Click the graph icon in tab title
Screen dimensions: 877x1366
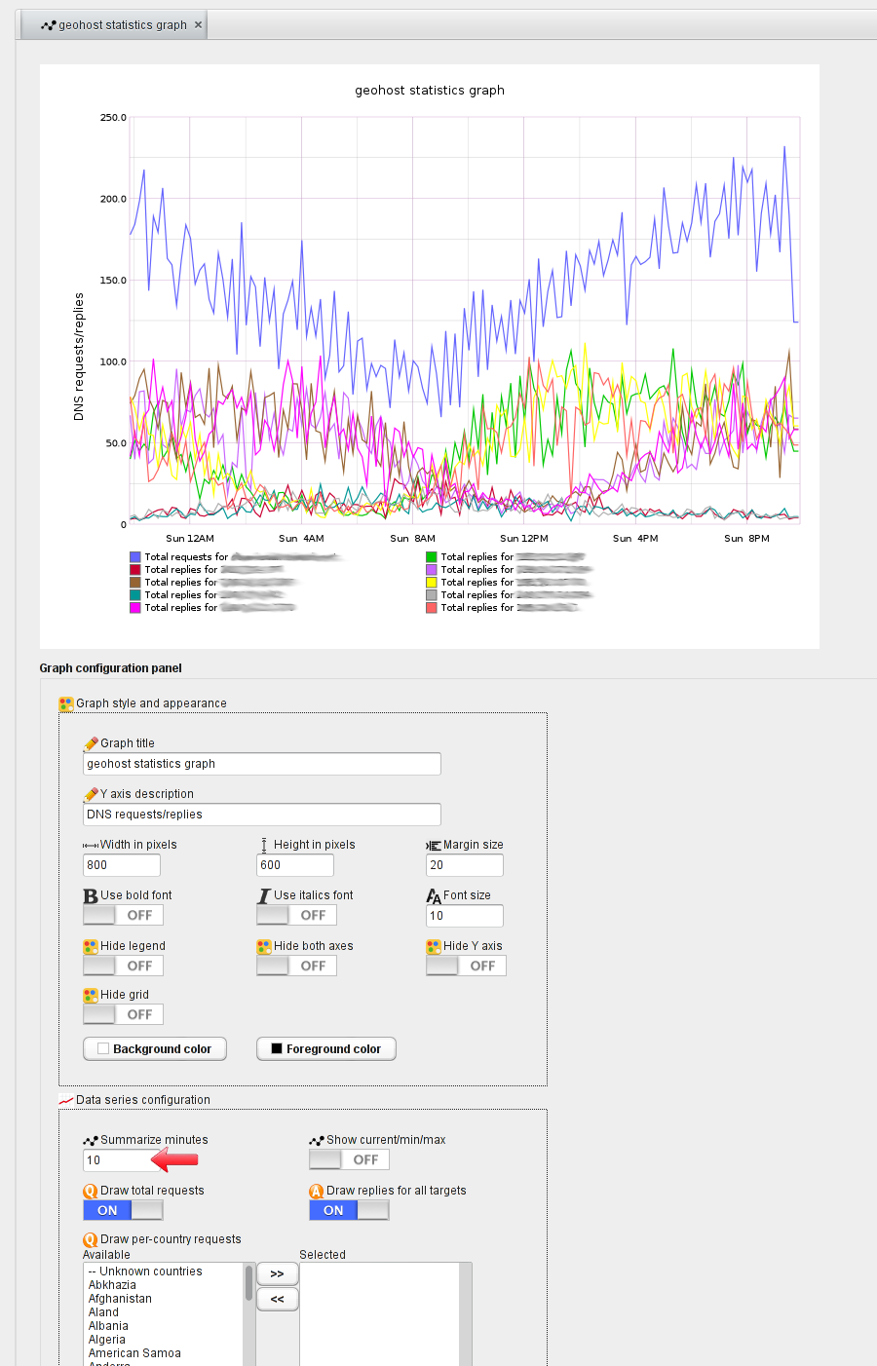[48, 25]
